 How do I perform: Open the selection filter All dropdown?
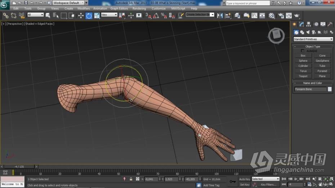(x=35, y=15)
